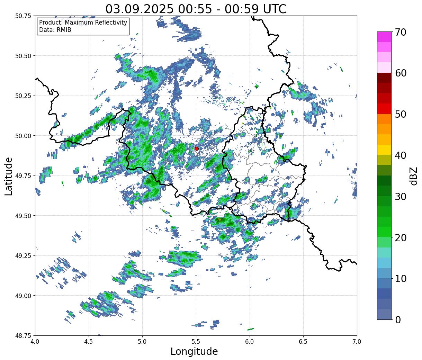
Task: Click the latitude tick label '50.00'
Action: coord(23,136)
